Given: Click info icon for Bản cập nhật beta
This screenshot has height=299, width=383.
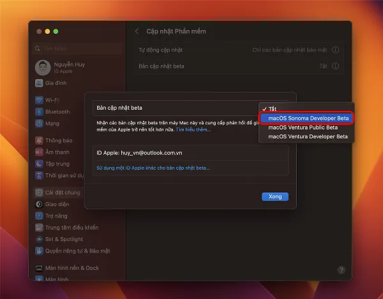Looking at the screenshot, I should click(335, 66).
